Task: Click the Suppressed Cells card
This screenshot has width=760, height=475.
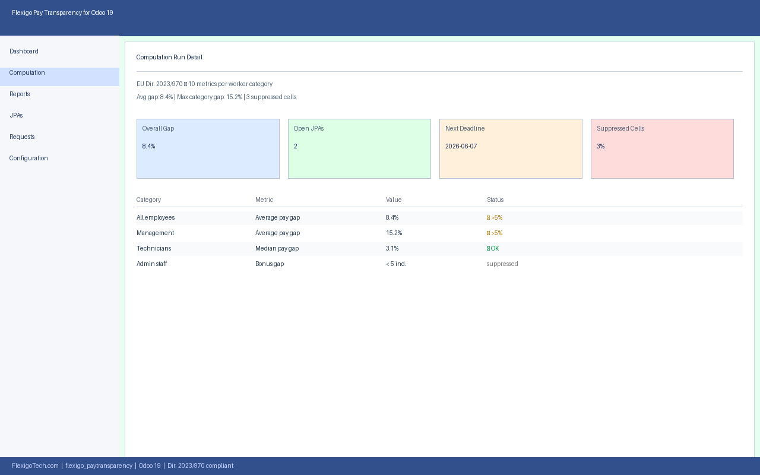Action: coord(662,148)
